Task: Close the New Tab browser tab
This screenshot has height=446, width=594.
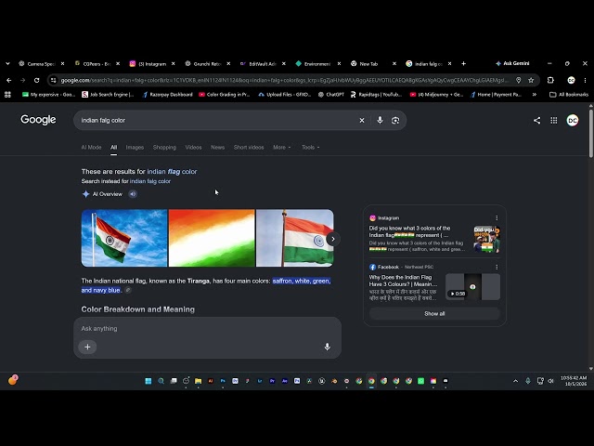Action: 394,64
